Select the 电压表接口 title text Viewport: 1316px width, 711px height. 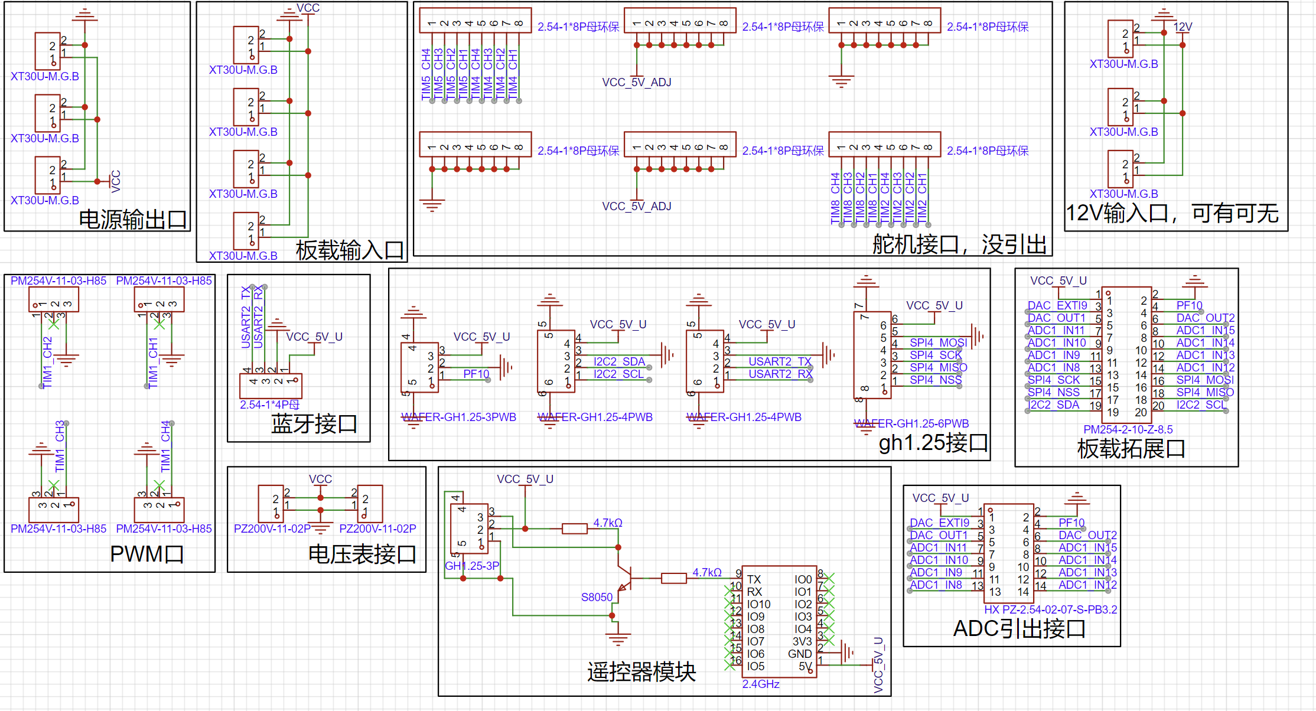pos(362,554)
